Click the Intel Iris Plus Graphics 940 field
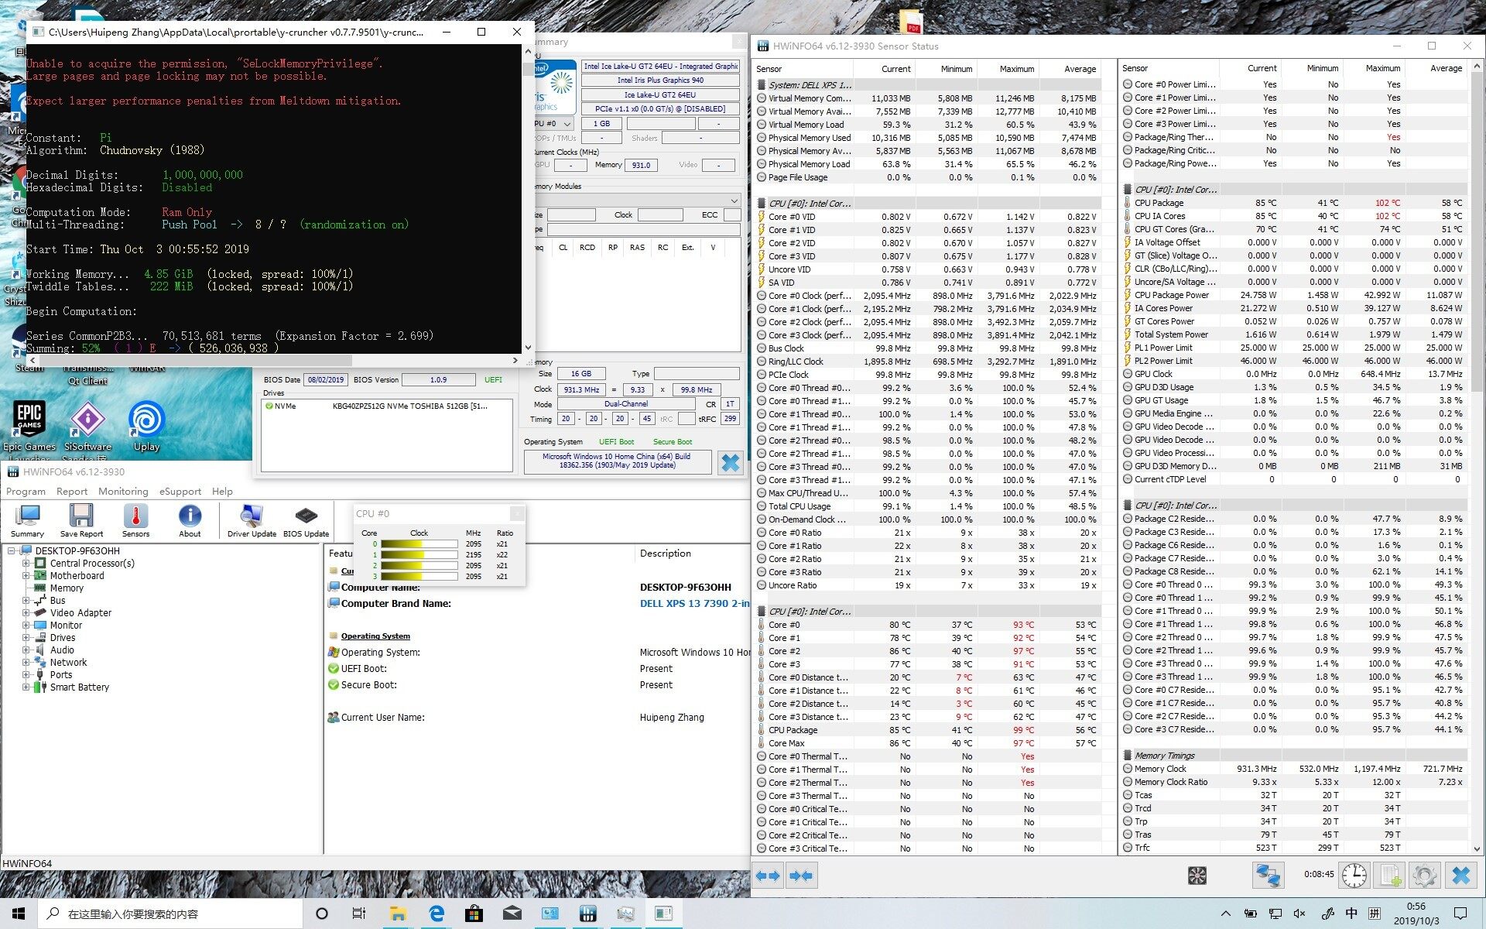 coord(660,81)
